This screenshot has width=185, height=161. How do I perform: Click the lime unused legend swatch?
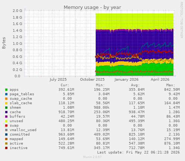click(6, 121)
